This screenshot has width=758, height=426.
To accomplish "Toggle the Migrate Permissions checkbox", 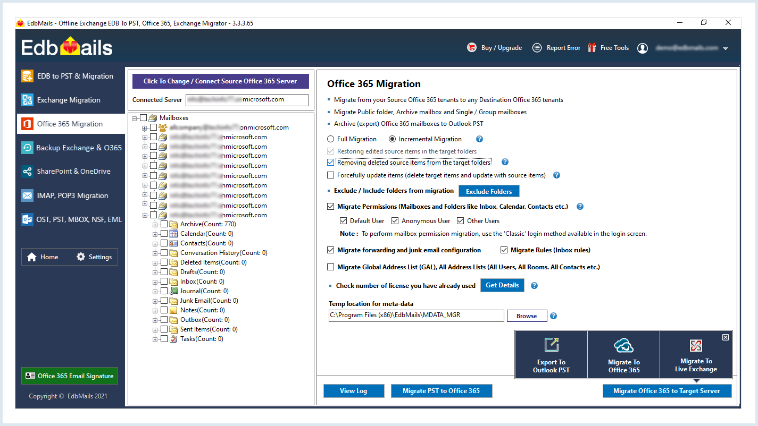I will tap(331, 207).
